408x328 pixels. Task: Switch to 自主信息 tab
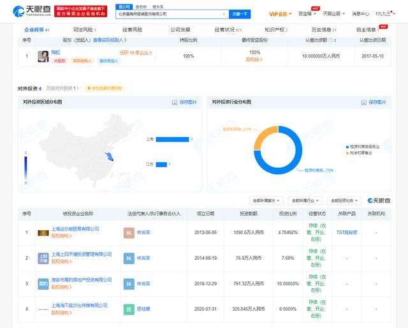coord(367,30)
